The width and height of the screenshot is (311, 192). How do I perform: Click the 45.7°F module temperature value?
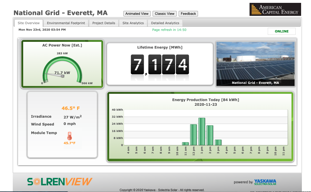tap(70, 143)
